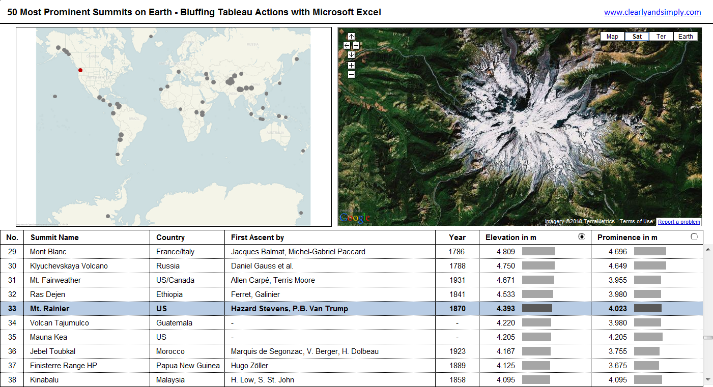Pan the satellite map right
Screen dimensions: 713x387
(x=356, y=45)
